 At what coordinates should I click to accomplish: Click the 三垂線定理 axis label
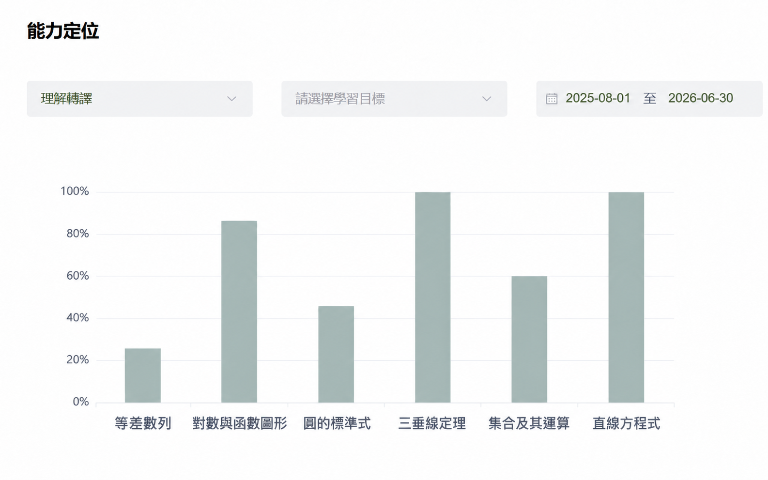(432, 423)
